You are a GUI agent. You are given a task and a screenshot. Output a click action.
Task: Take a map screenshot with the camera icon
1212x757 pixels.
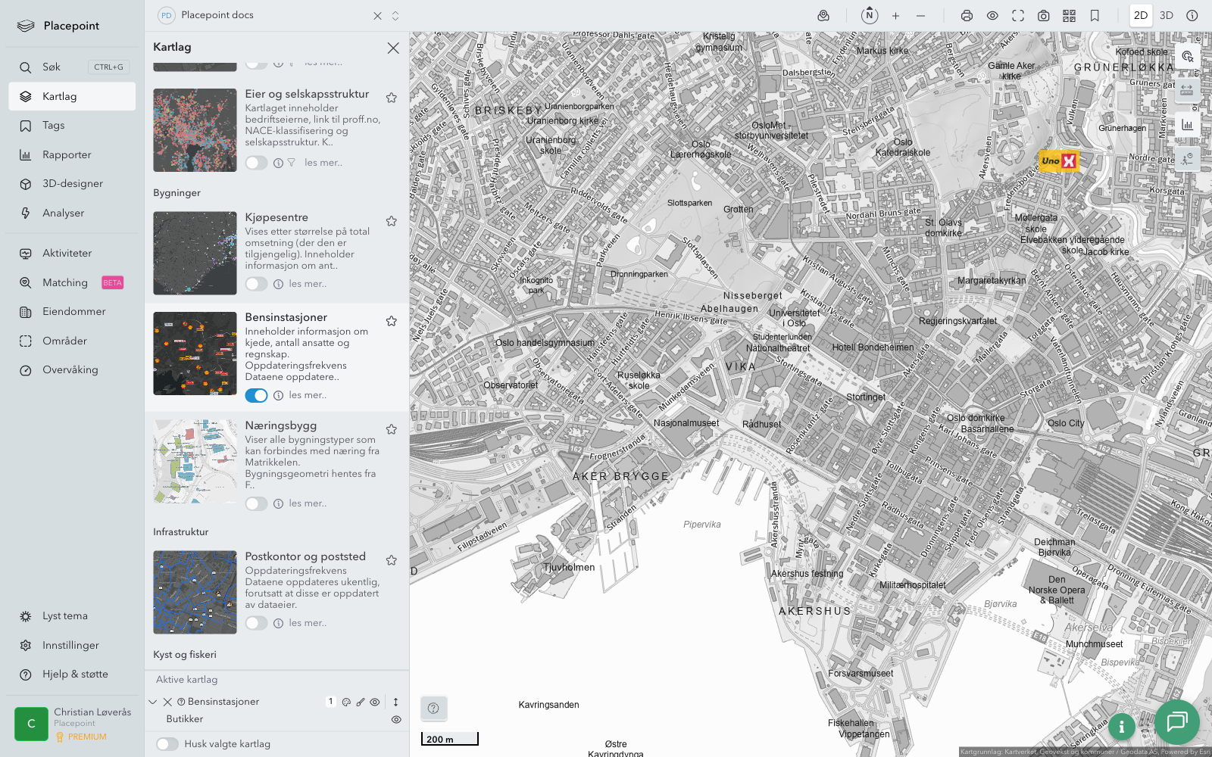point(1043,16)
